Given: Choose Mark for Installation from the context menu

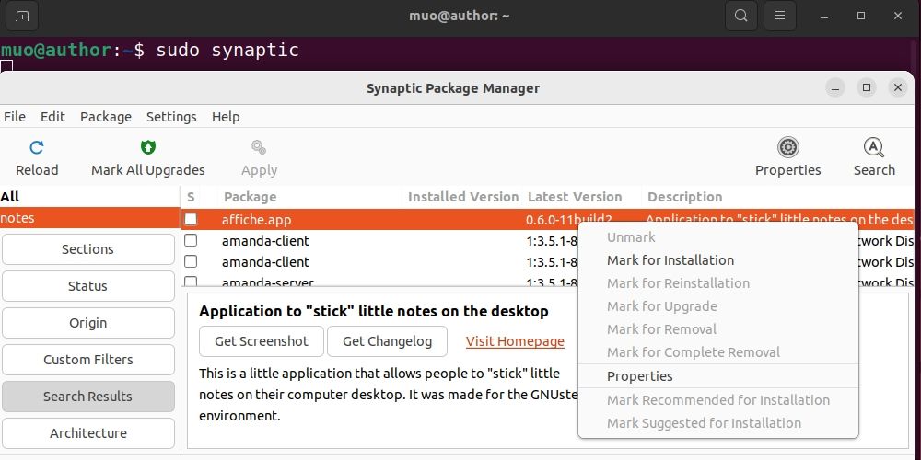Looking at the screenshot, I should 670,260.
